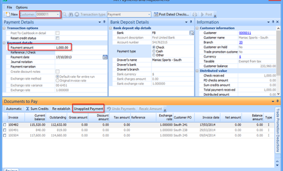Click the magnifier search icon beside customer field

pos(64,14)
